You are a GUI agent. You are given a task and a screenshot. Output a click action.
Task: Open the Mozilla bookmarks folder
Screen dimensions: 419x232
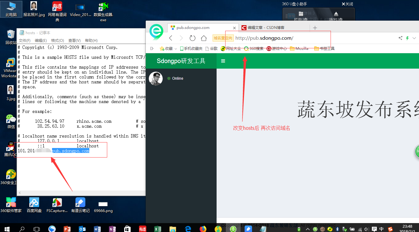pyautogui.click(x=299, y=48)
